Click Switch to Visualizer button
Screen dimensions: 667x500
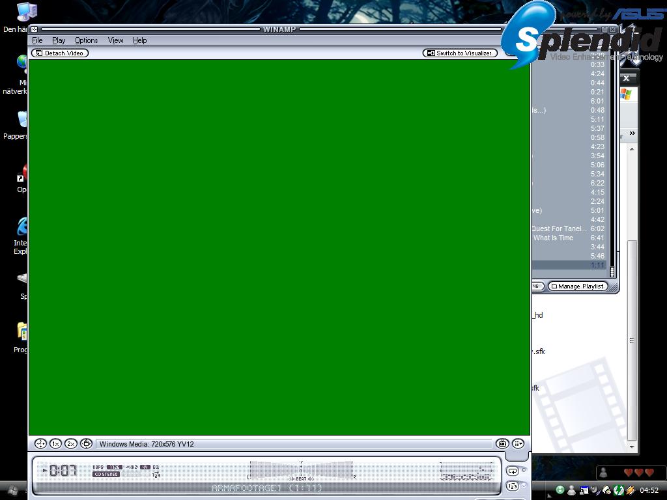460,53
